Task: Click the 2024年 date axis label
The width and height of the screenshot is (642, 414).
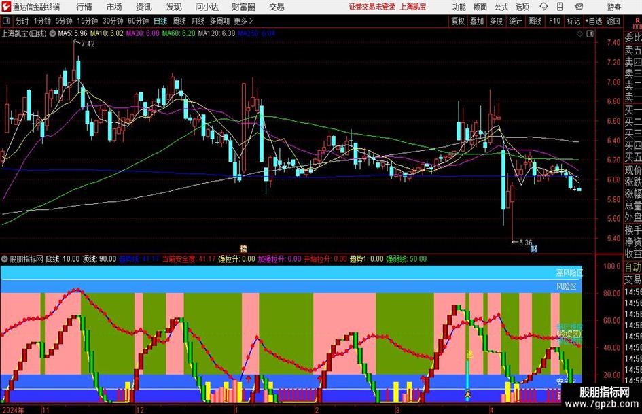Action: pos(13,410)
